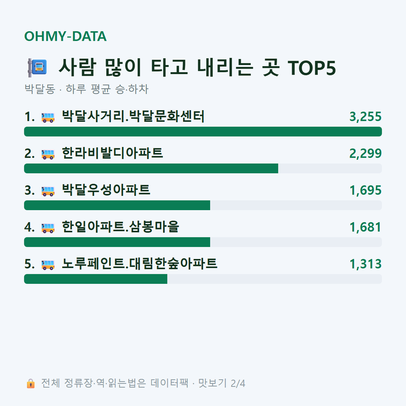Click the 2,299 ridership value
Screen dimensions: 406x406
tap(365, 153)
